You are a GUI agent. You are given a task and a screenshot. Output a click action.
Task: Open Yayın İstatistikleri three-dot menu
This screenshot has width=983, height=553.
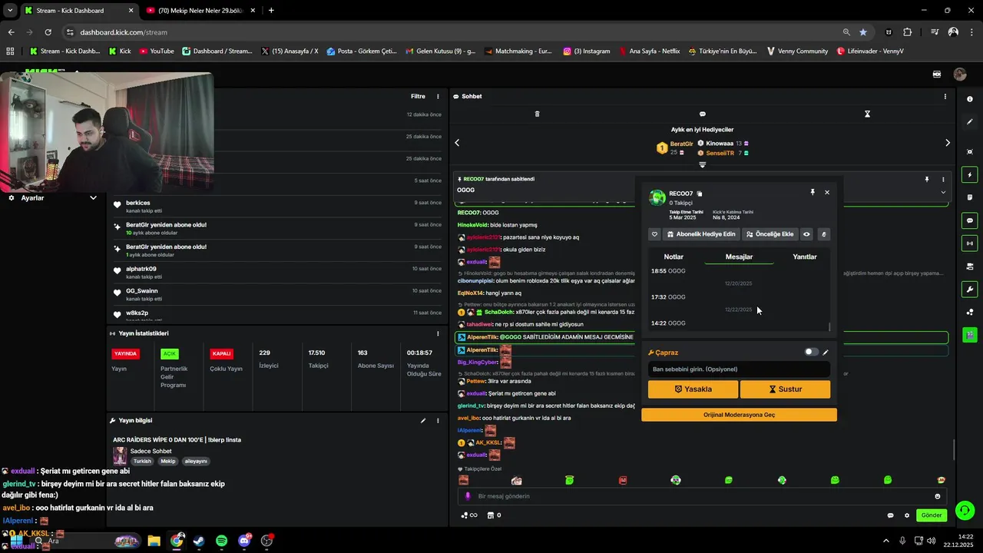[x=439, y=333]
